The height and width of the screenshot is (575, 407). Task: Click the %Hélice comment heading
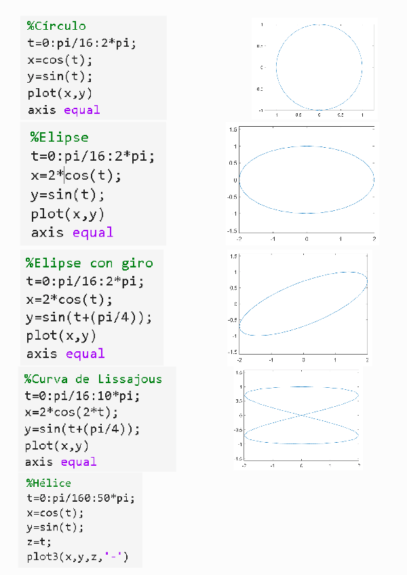(x=48, y=483)
